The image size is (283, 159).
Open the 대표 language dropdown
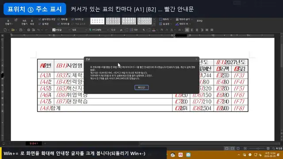(x=79, y=30)
